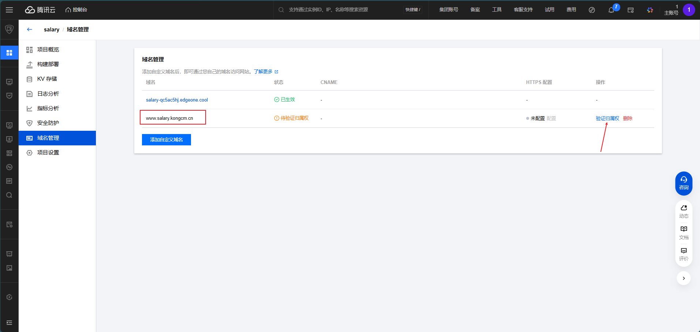Collapse the floating panel with right chevron
This screenshot has height=332, width=700.
coord(684,278)
